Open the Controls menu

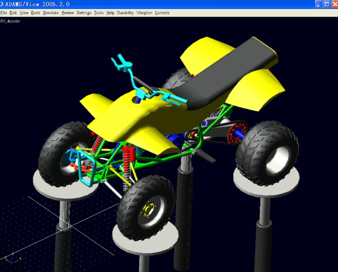162,13
